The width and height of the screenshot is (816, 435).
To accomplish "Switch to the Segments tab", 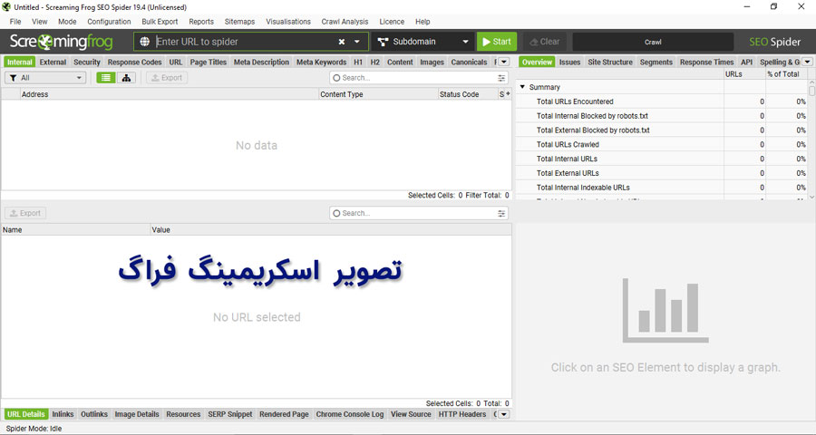I will (656, 62).
